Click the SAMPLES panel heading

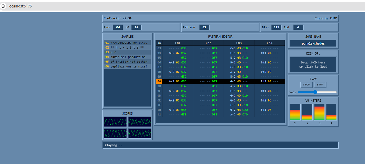127,37
